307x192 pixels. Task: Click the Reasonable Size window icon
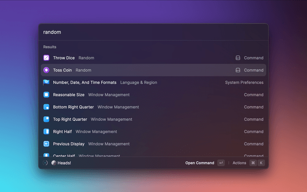(47, 95)
